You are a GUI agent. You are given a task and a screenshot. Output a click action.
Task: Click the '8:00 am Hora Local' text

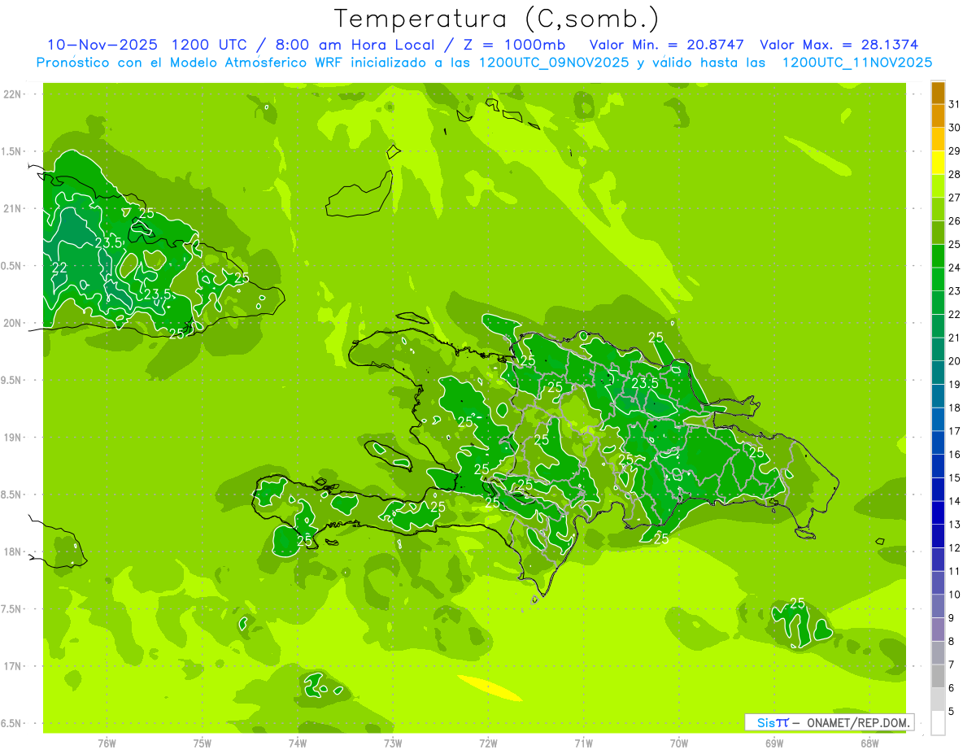(x=354, y=45)
